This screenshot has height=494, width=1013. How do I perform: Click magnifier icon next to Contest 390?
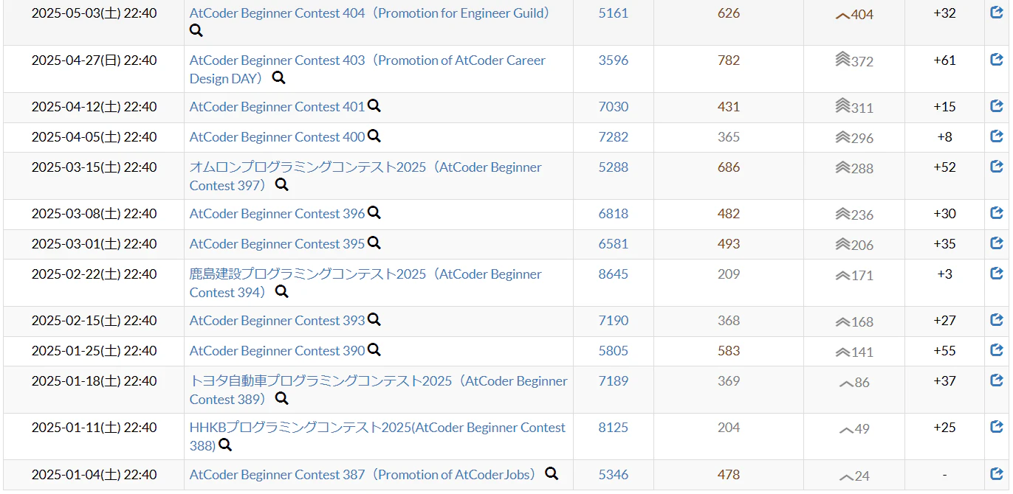pyautogui.click(x=374, y=350)
